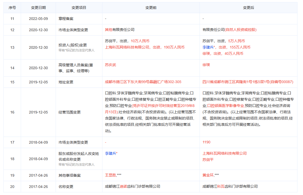This screenshot has width=303, height=195.
Task: Click 成都锦江科瓦齿科门诊部有限公司 new name
Action: point(230,187)
